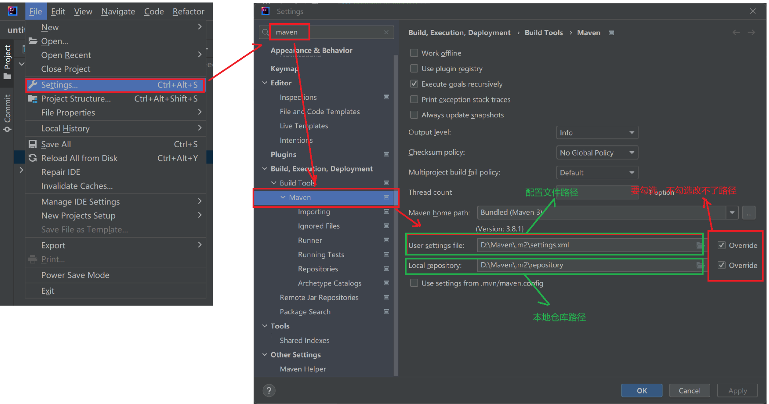Click the help question mark icon

pyautogui.click(x=269, y=391)
